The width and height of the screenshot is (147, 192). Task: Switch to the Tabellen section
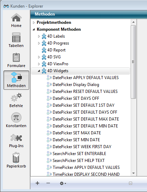pos(16,40)
